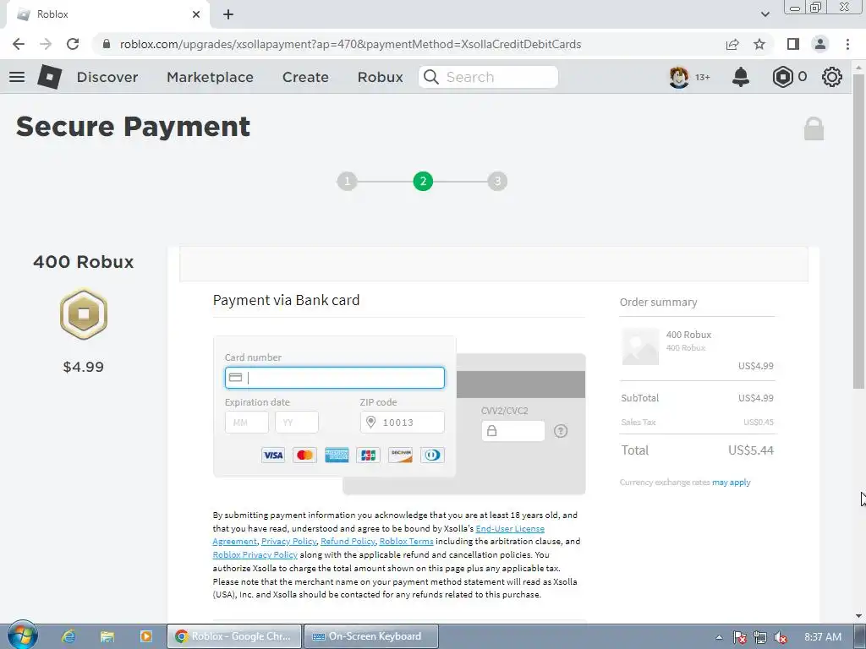The image size is (866, 649).
Task: Share this page via the share icon
Action: click(x=732, y=44)
